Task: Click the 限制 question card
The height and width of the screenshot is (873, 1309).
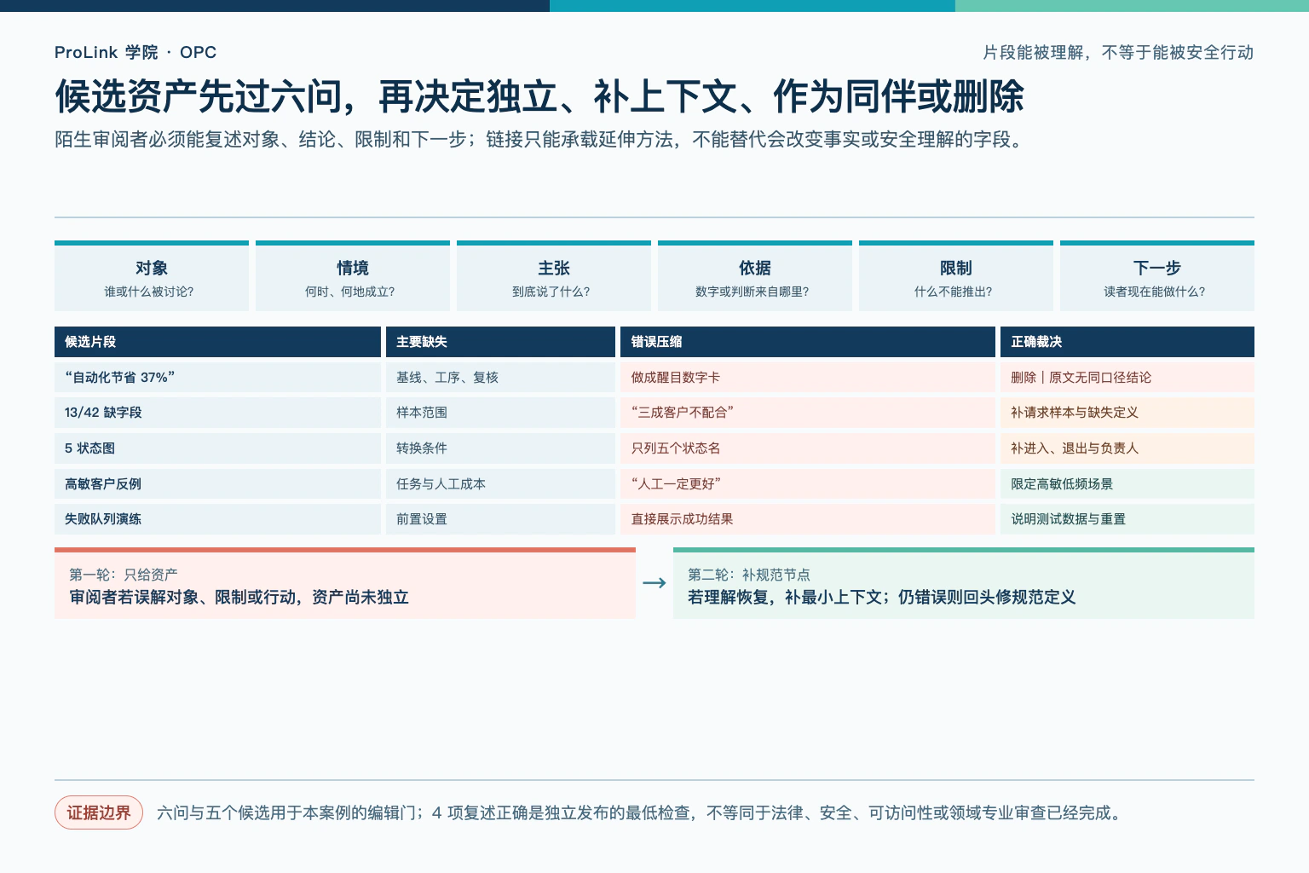Action: (x=956, y=276)
